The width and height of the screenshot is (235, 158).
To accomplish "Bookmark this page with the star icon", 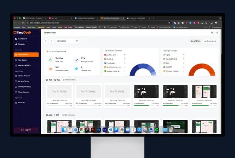I will (x=169, y=23).
